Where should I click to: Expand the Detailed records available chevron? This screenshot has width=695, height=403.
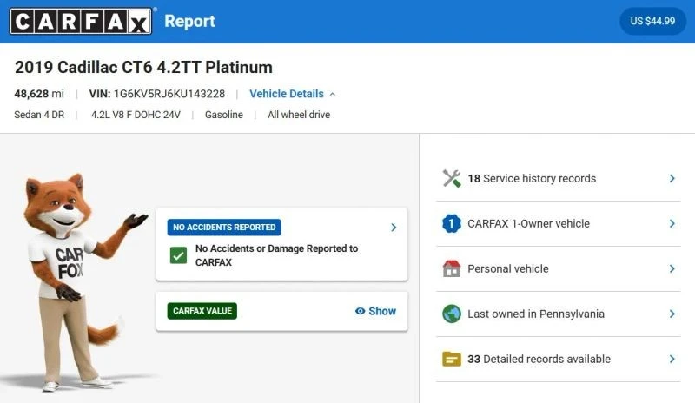pos(672,359)
